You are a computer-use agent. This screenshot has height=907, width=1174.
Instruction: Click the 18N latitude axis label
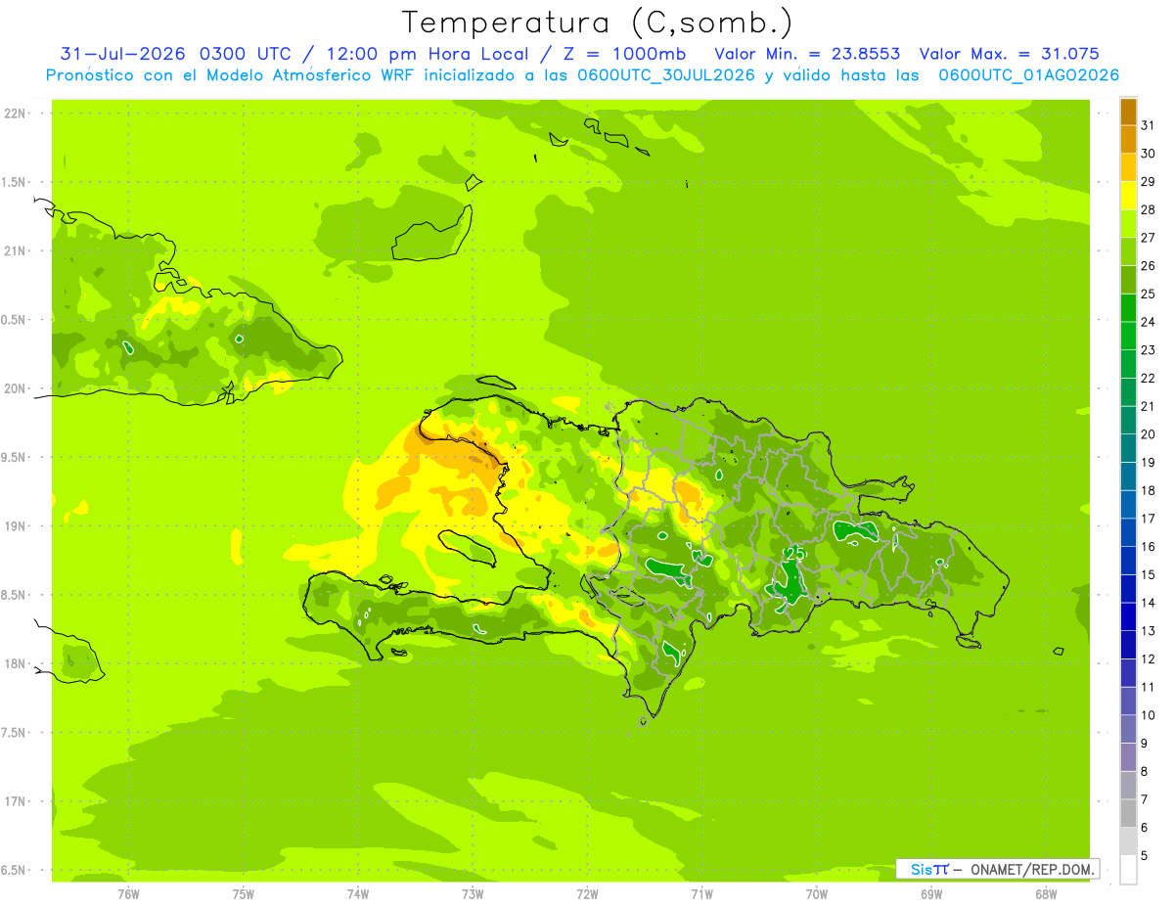coord(16,664)
